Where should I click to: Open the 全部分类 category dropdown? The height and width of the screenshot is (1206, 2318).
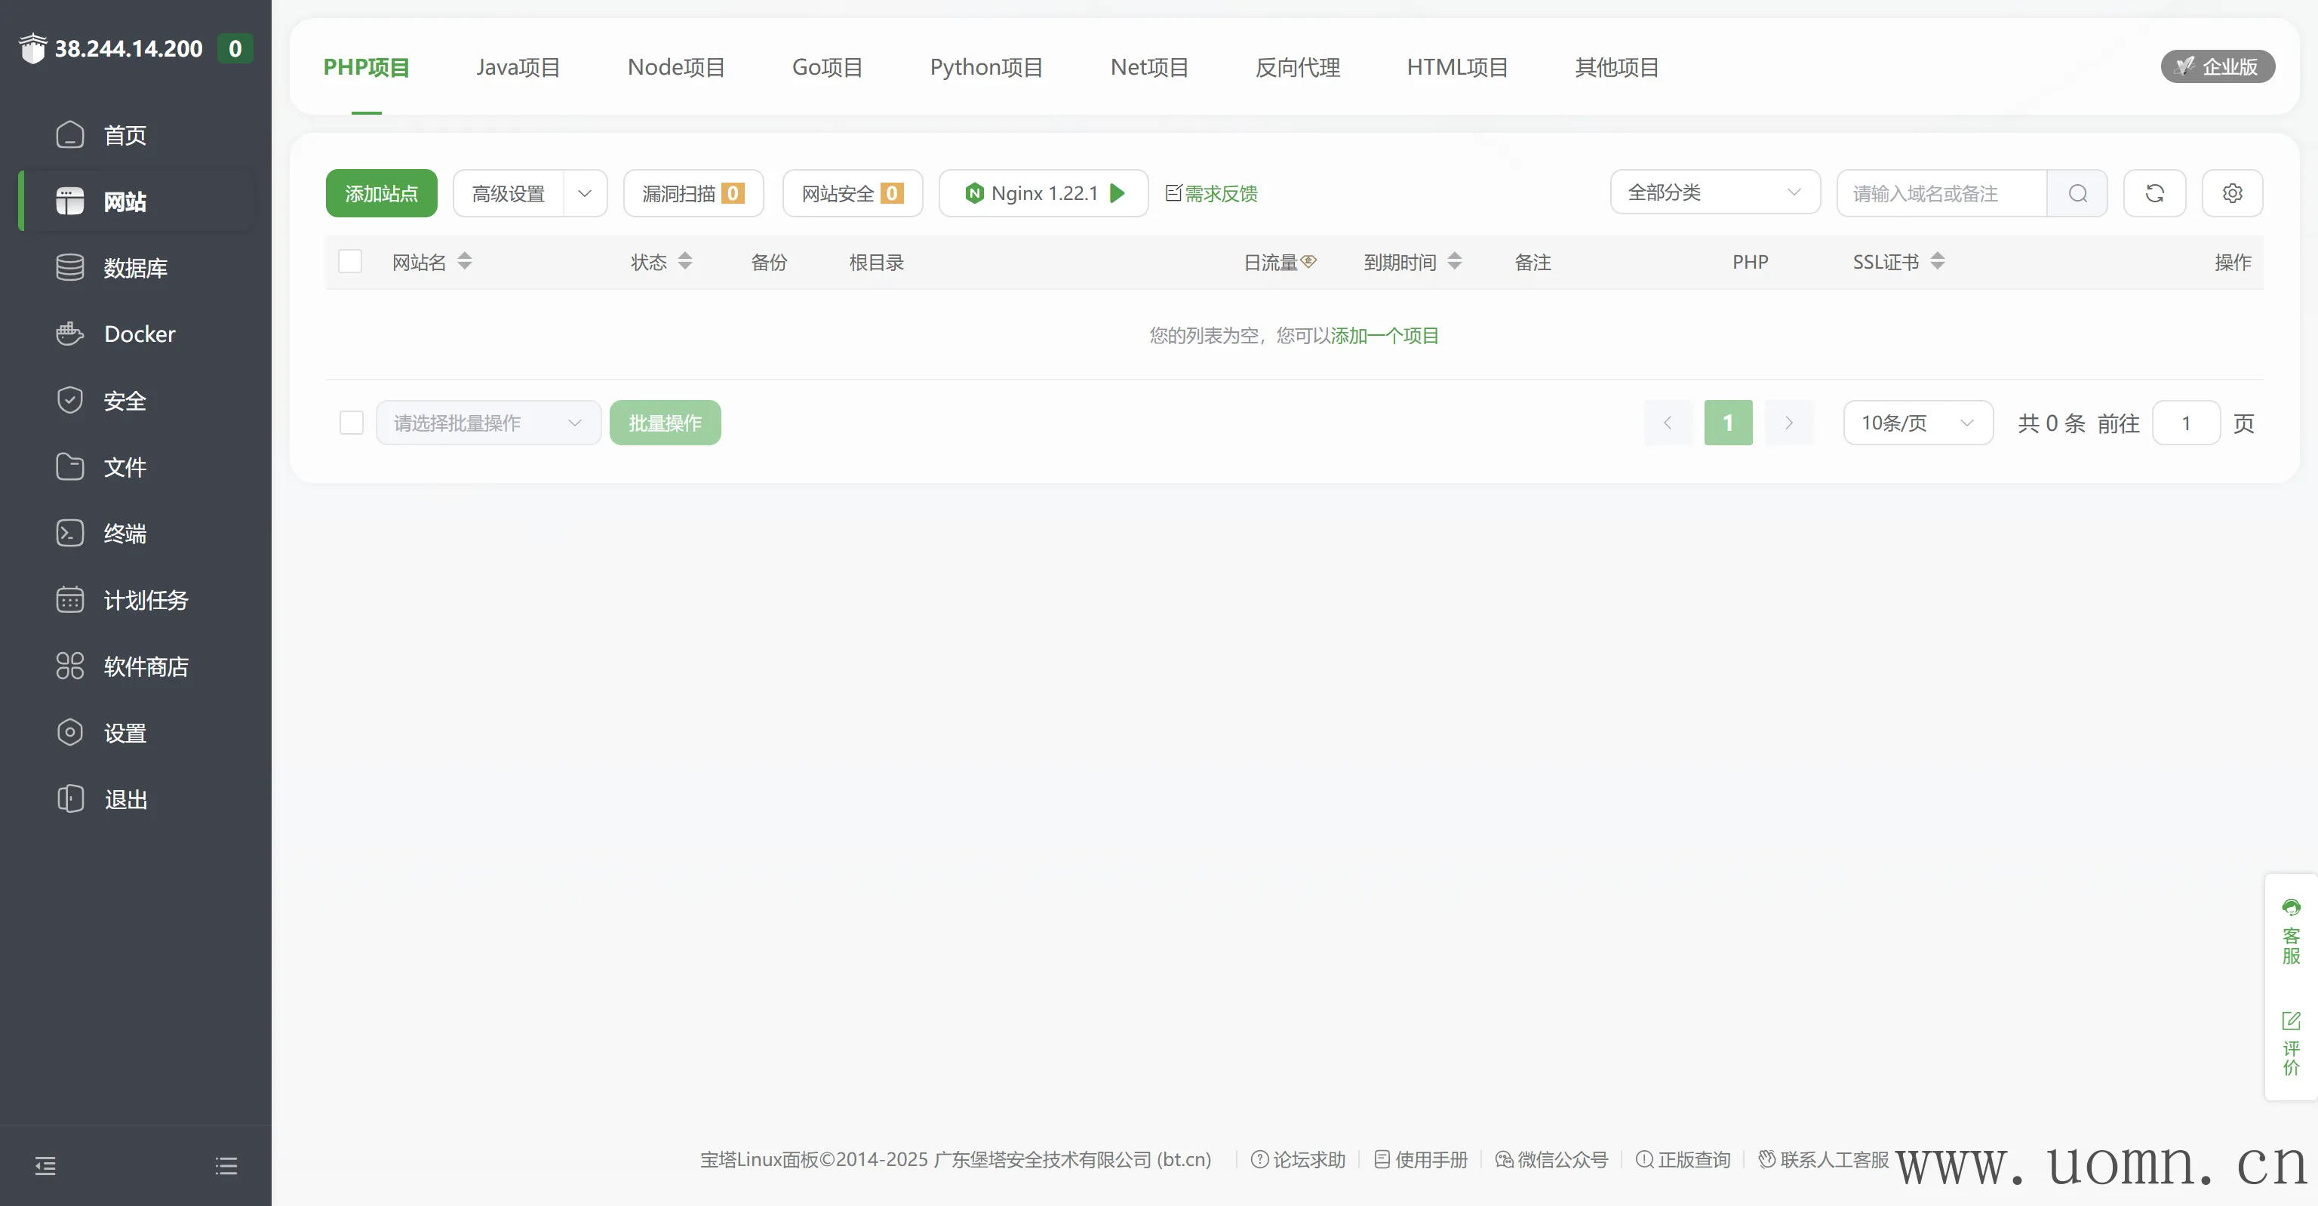pyautogui.click(x=1714, y=192)
